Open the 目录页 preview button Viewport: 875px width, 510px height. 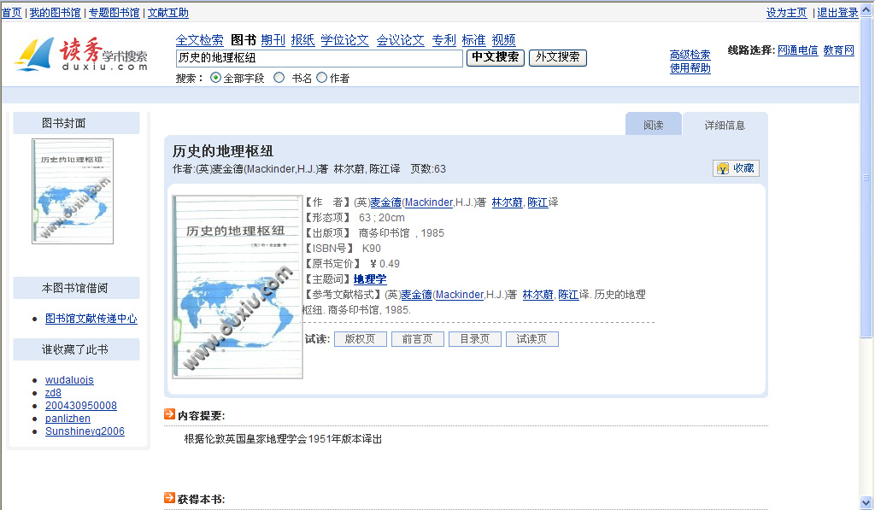tap(474, 339)
